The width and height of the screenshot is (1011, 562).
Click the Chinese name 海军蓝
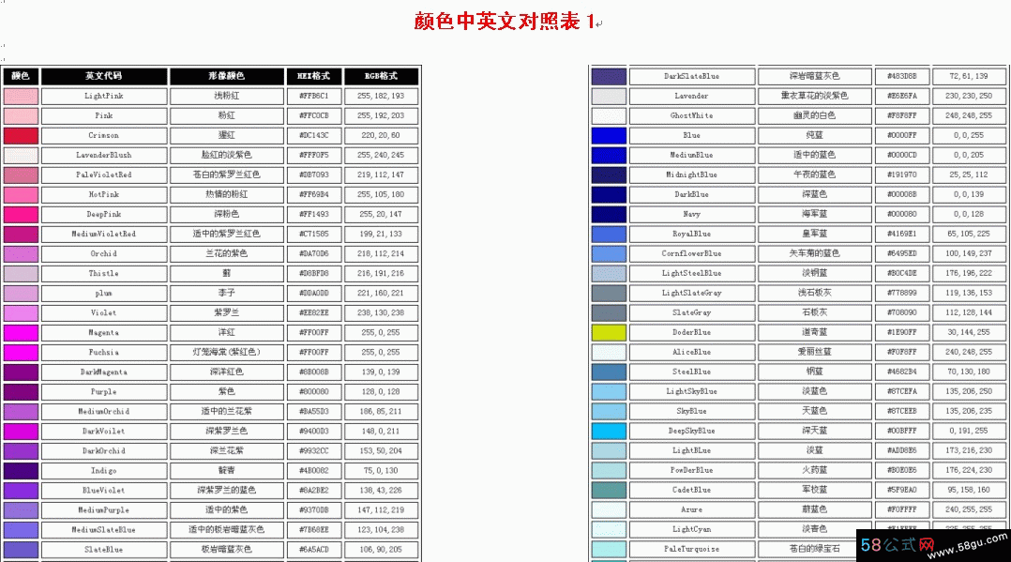(x=815, y=214)
